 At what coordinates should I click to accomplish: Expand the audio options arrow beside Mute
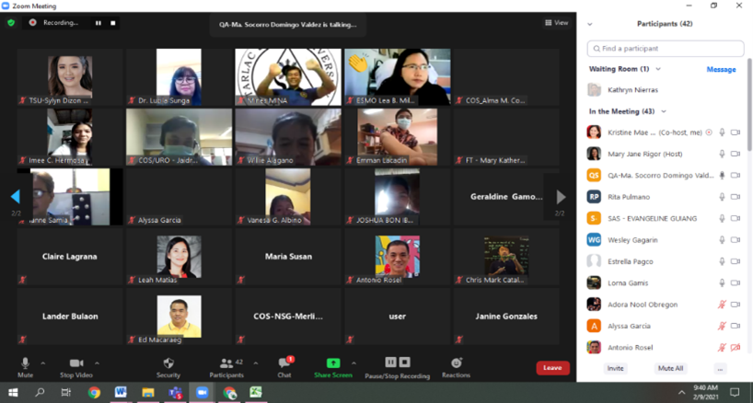click(43, 363)
